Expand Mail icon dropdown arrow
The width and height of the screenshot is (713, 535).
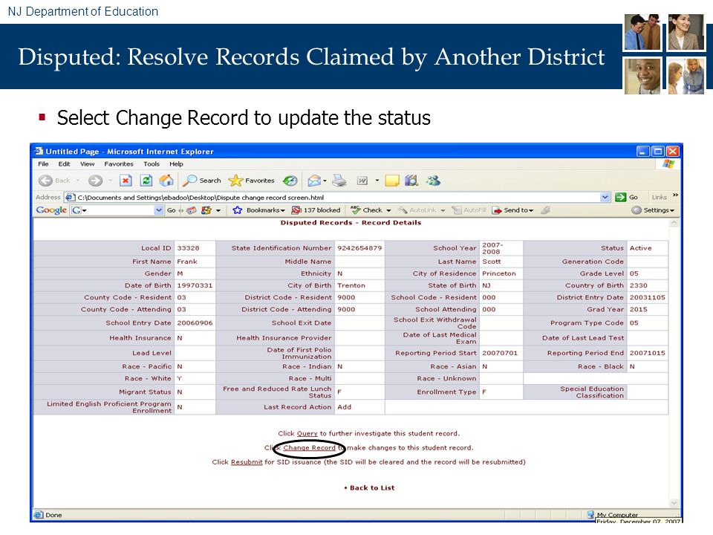[x=325, y=181]
